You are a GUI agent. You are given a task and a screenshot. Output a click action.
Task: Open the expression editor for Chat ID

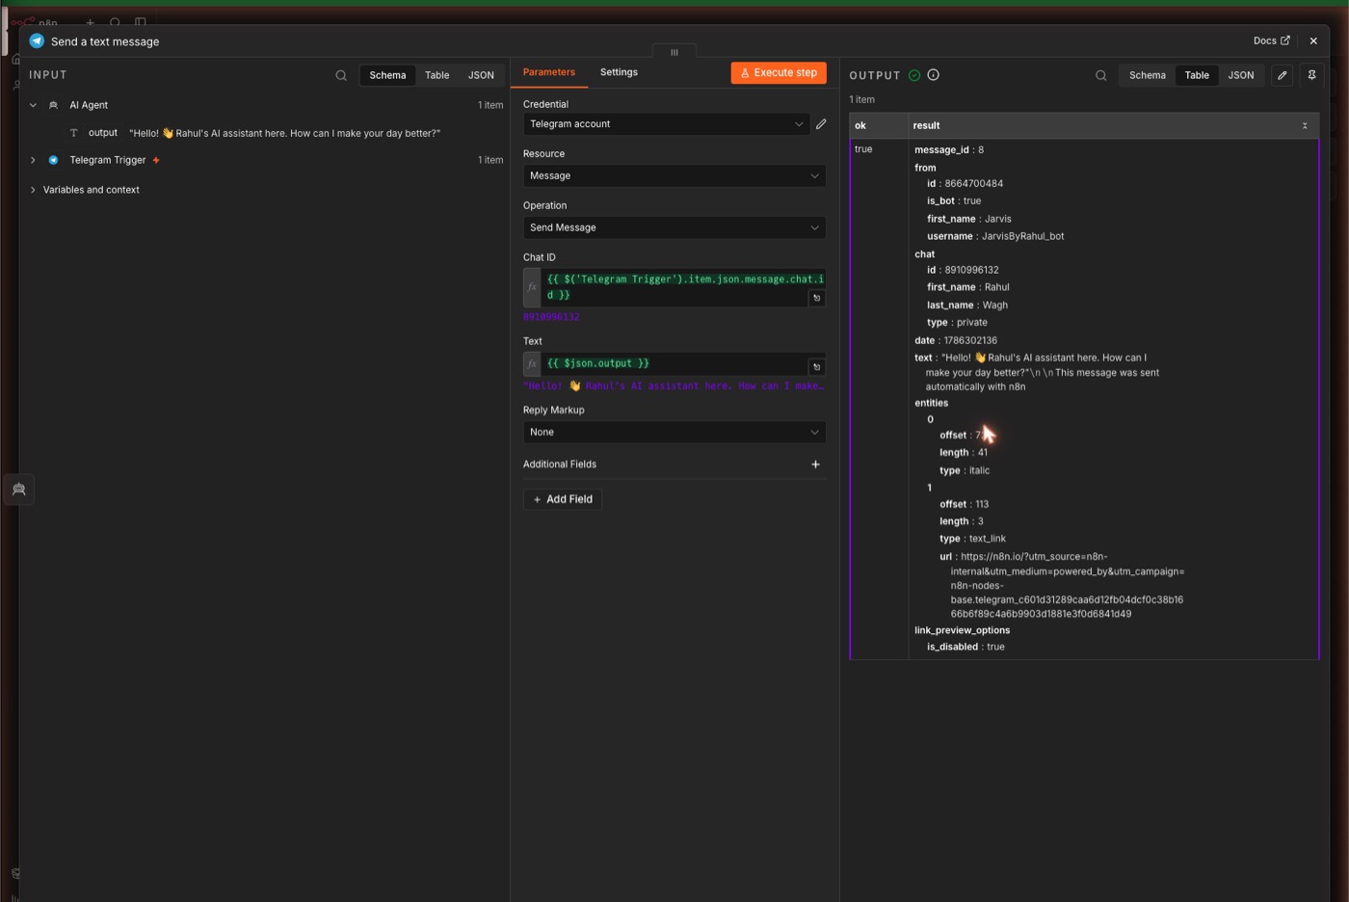[x=816, y=298]
